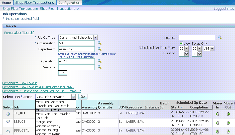Screen dimensions: 235x135
Task: Focus the Operation input field
Action: [76, 61]
